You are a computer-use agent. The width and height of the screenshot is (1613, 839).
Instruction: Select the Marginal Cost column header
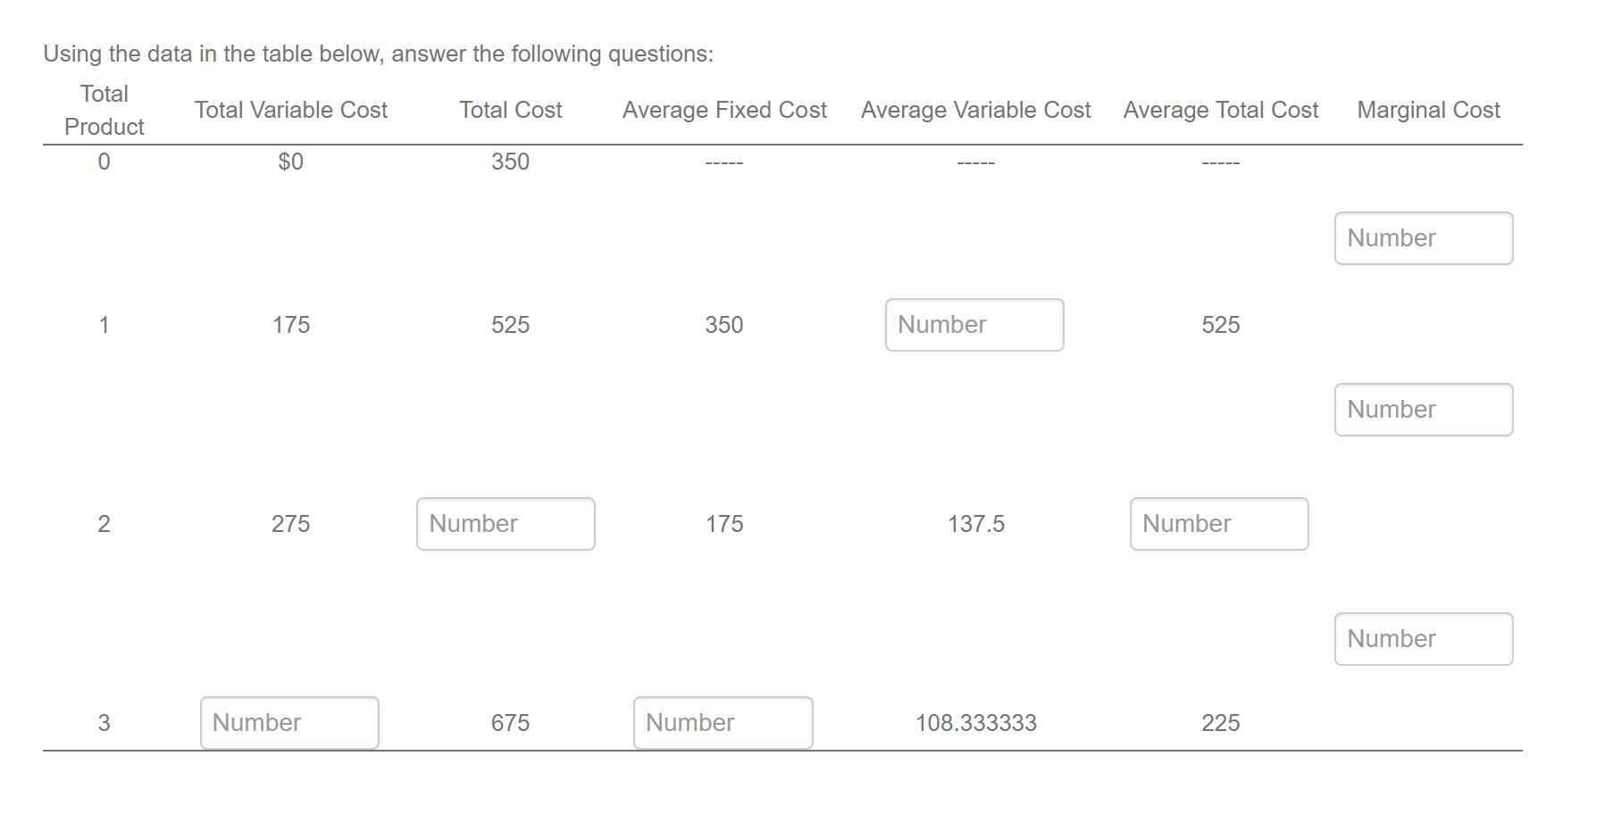(x=1427, y=110)
